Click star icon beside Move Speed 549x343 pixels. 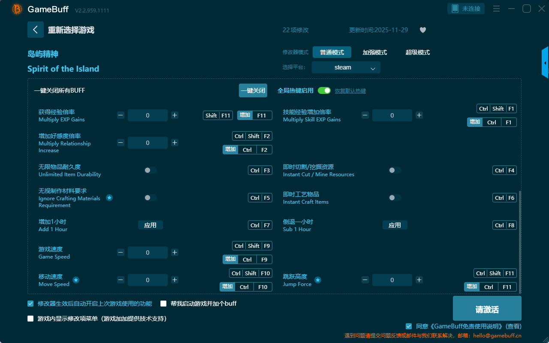76,280
